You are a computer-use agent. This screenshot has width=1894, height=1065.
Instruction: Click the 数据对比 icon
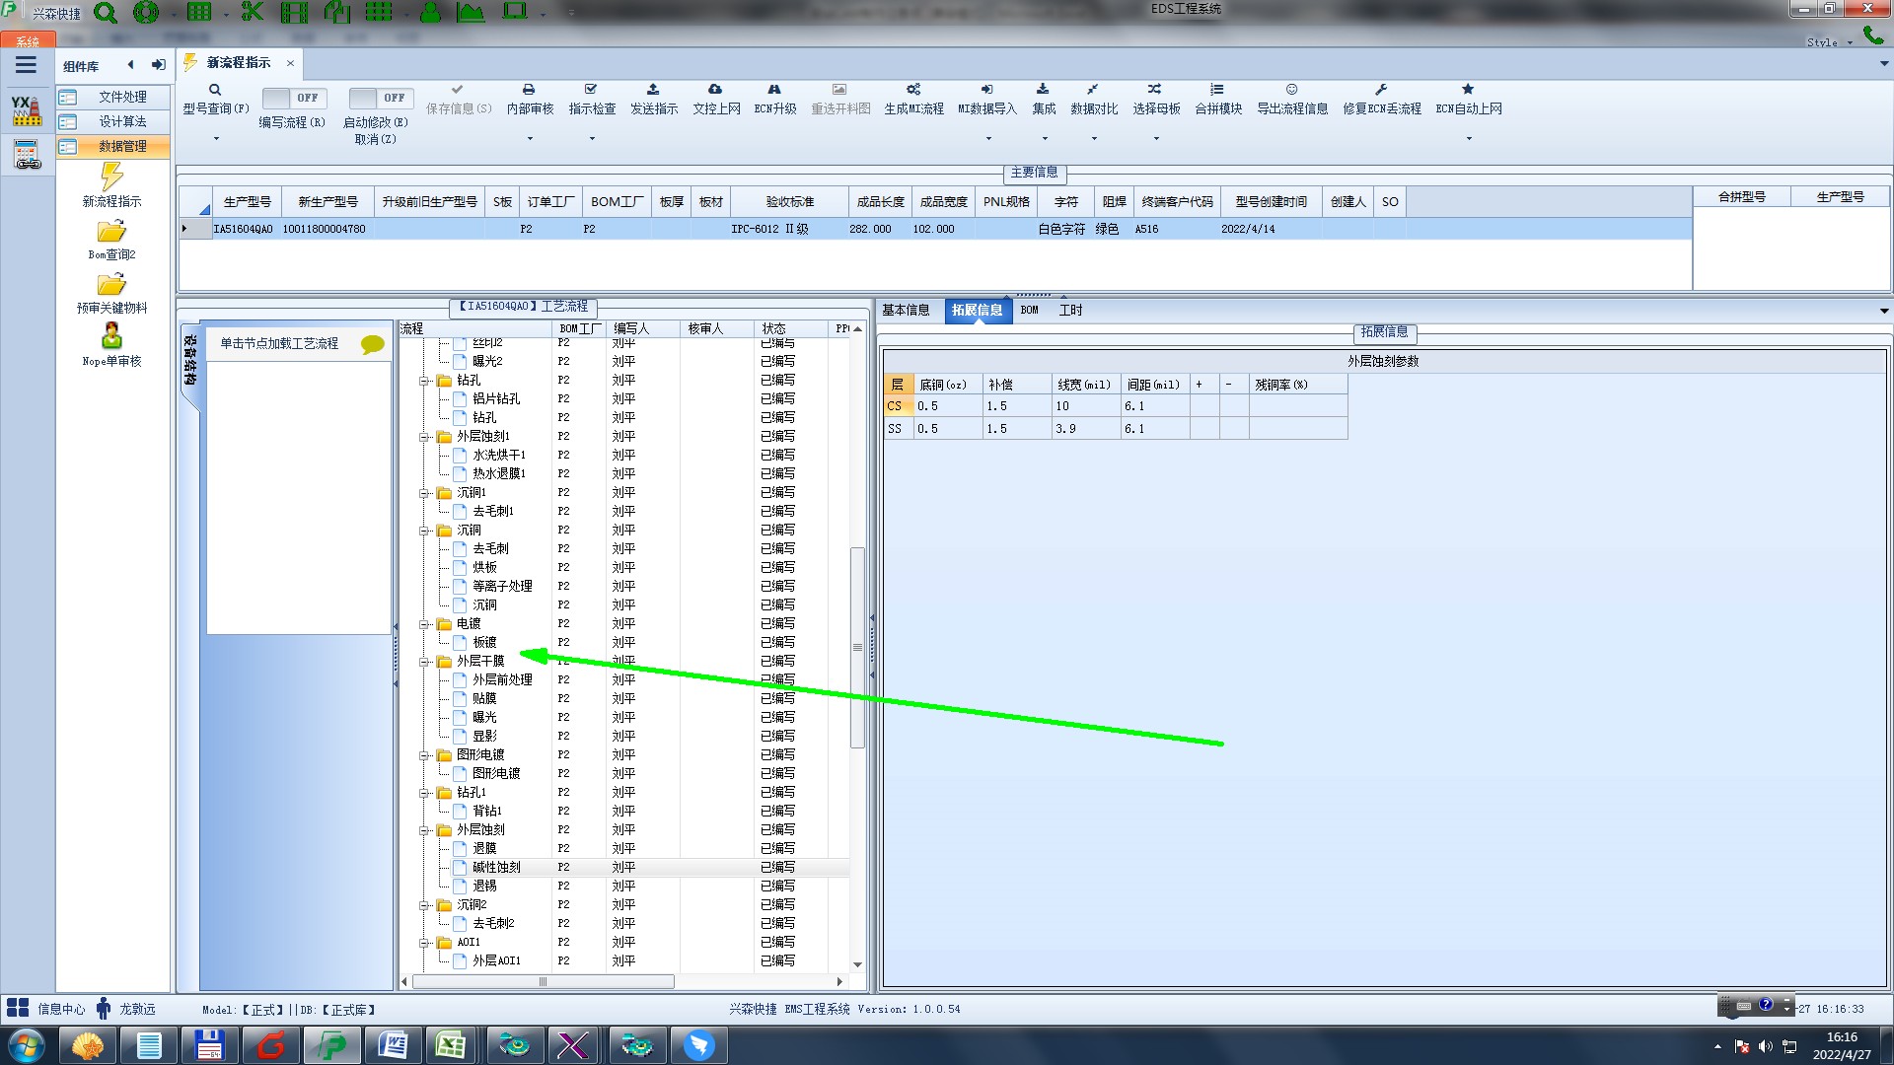pos(1093,90)
